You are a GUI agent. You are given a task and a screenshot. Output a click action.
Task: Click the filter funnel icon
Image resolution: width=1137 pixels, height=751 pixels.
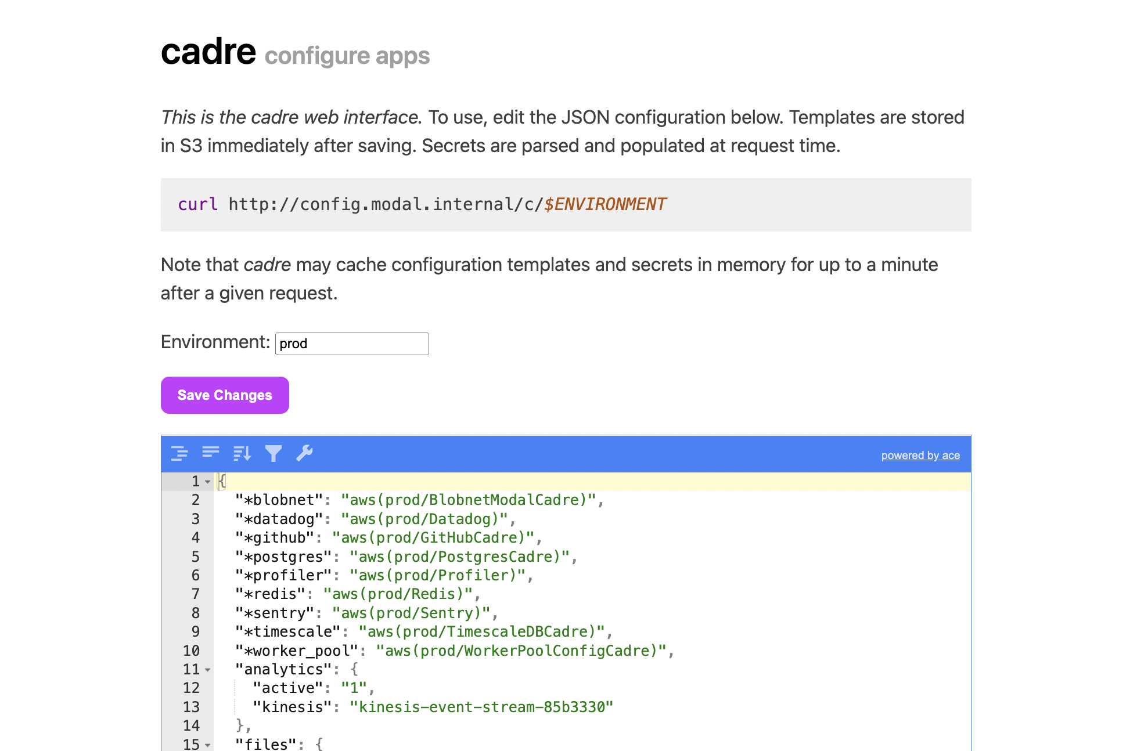[x=274, y=453]
